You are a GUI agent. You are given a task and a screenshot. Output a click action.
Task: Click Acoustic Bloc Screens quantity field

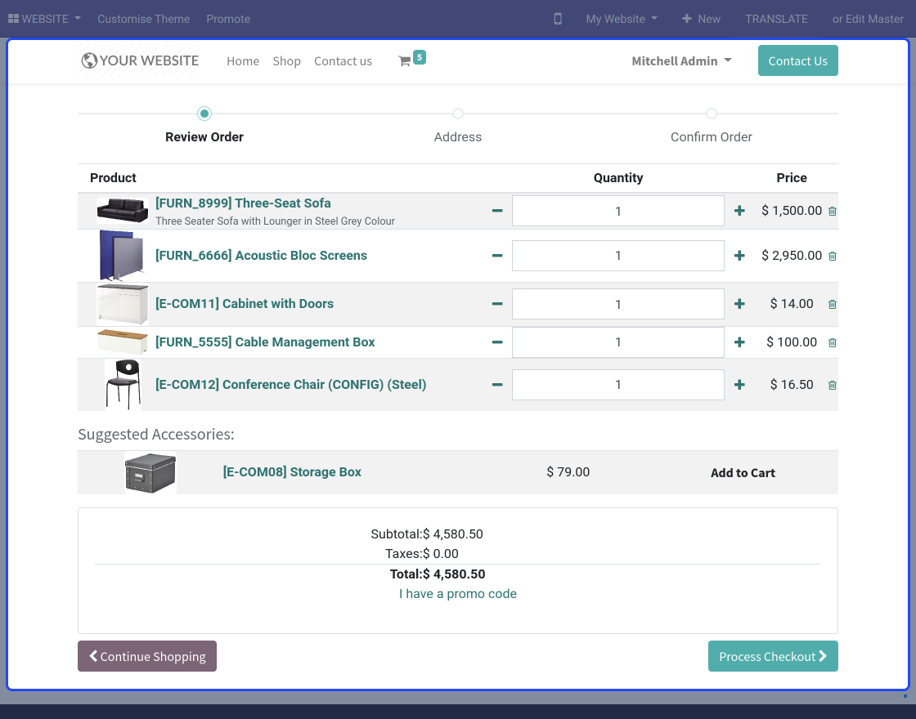click(618, 256)
